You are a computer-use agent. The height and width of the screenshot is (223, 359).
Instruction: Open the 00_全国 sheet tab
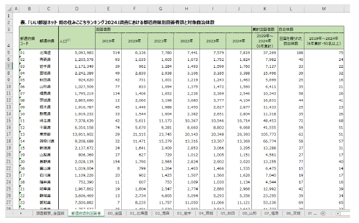tap(114, 214)
